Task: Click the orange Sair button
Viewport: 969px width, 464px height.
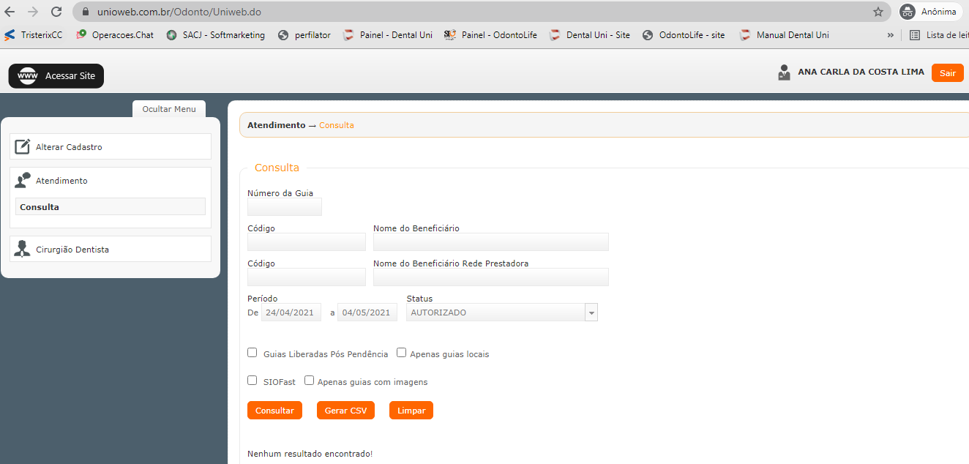Action: (x=948, y=73)
